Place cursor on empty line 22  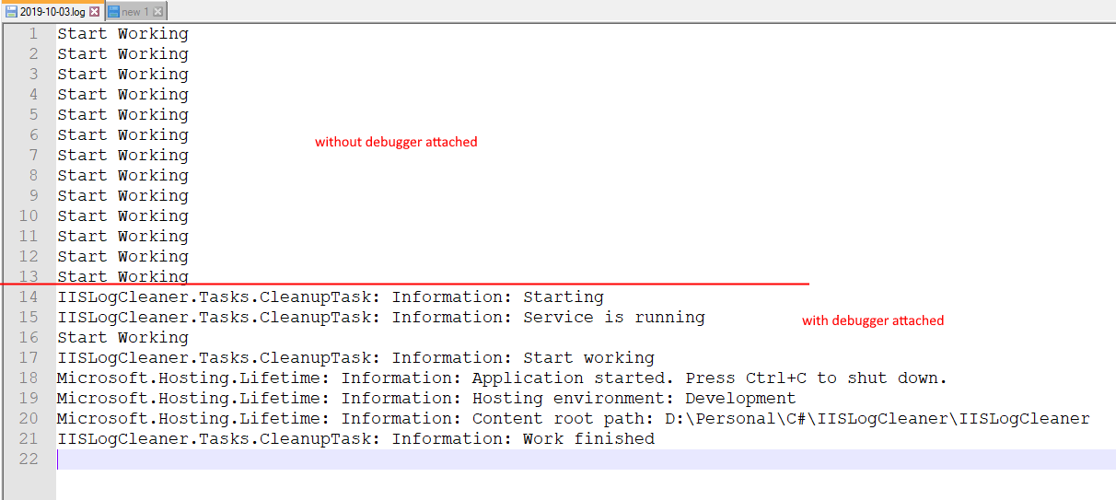(586, 459)
